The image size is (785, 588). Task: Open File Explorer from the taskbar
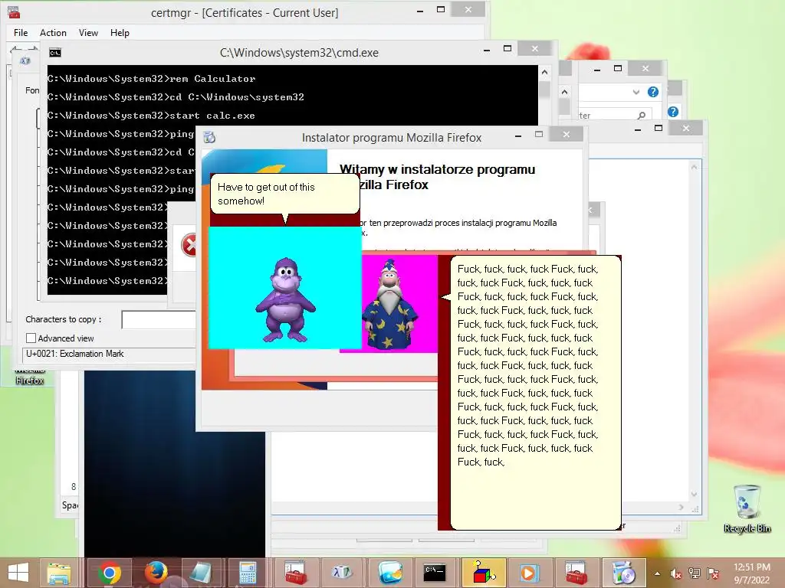coord(58,573)
